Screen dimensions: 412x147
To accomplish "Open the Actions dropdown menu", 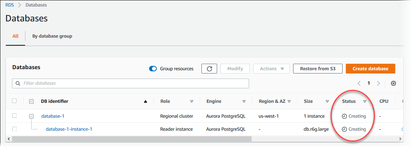I will coord(271,69).
